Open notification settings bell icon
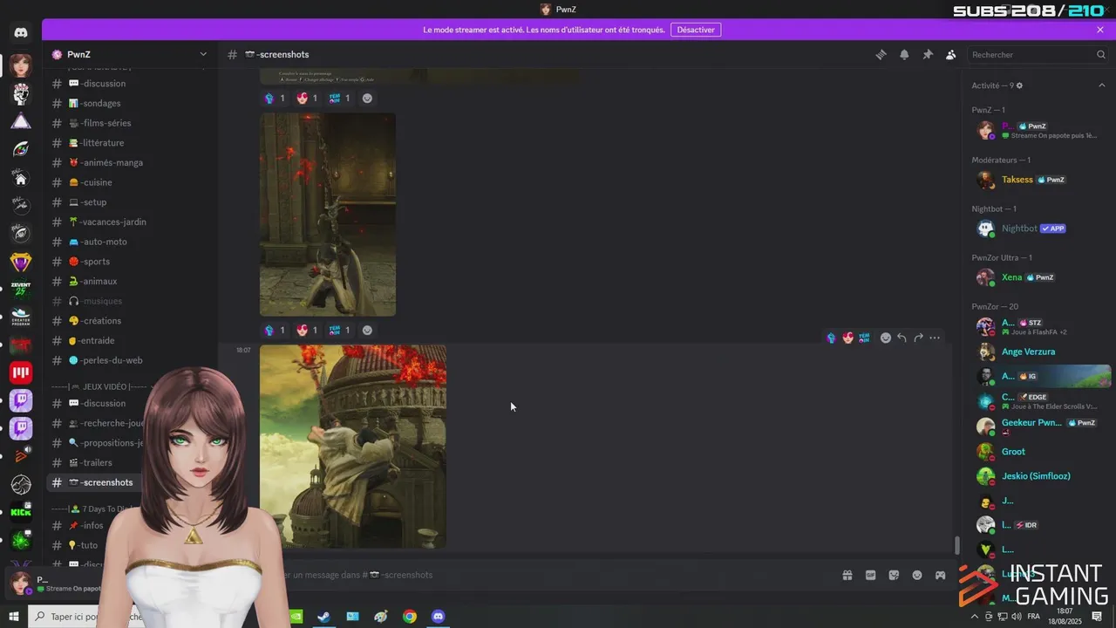The image size is (1116, 628). coord(904,54)
